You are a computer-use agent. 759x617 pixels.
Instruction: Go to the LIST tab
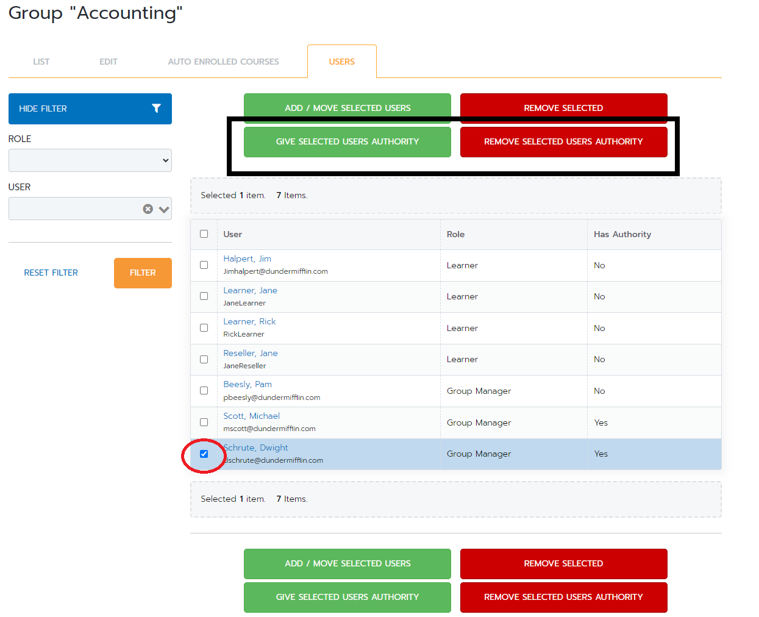pyautogui.click(x=41, y=61)
